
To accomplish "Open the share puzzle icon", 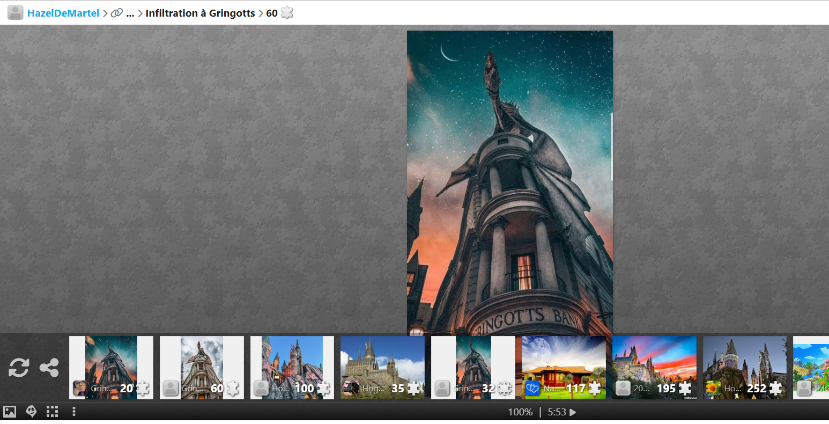I will [x=49, y=368].
